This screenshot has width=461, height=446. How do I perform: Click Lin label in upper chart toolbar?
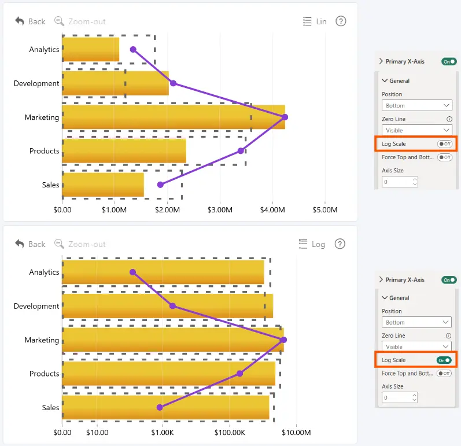[322, 21]
